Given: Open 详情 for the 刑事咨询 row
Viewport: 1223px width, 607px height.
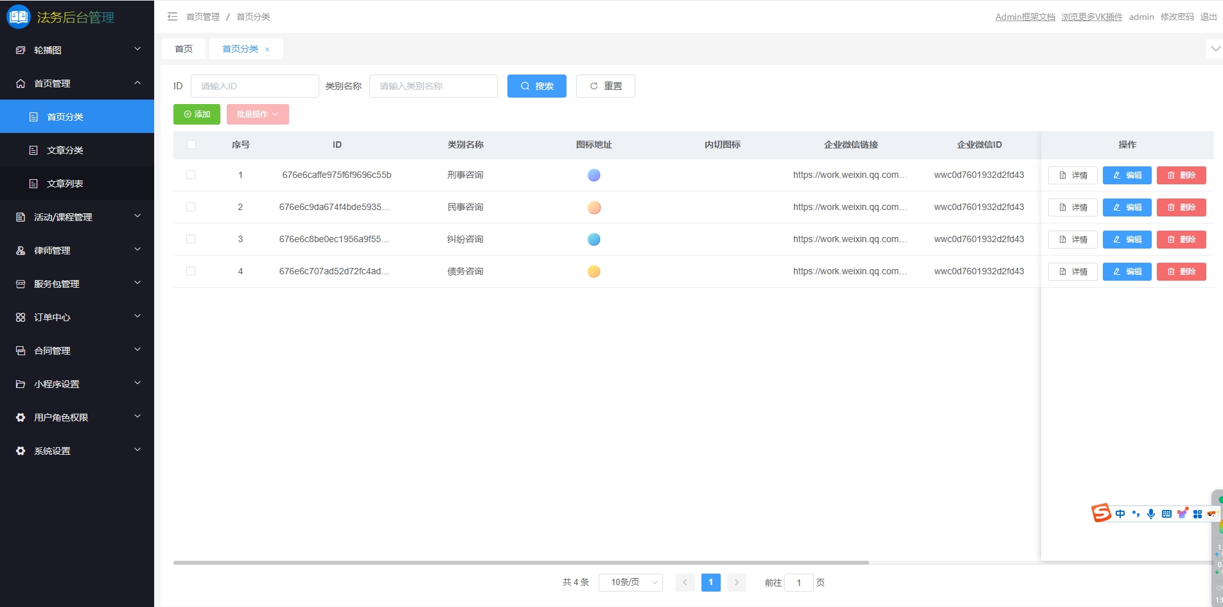Looking at the screenshot, I should click(1073, 175).
